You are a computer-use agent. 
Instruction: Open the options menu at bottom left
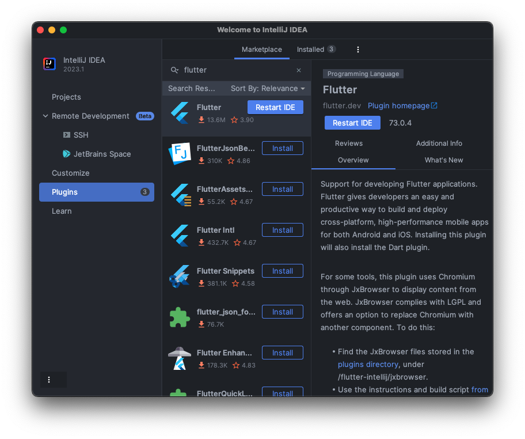click(x=50, y=380)
